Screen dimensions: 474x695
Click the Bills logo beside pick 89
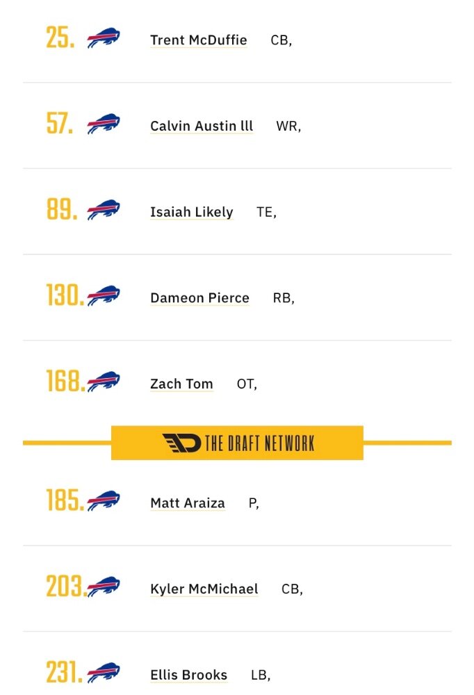(x=104, y=210)
